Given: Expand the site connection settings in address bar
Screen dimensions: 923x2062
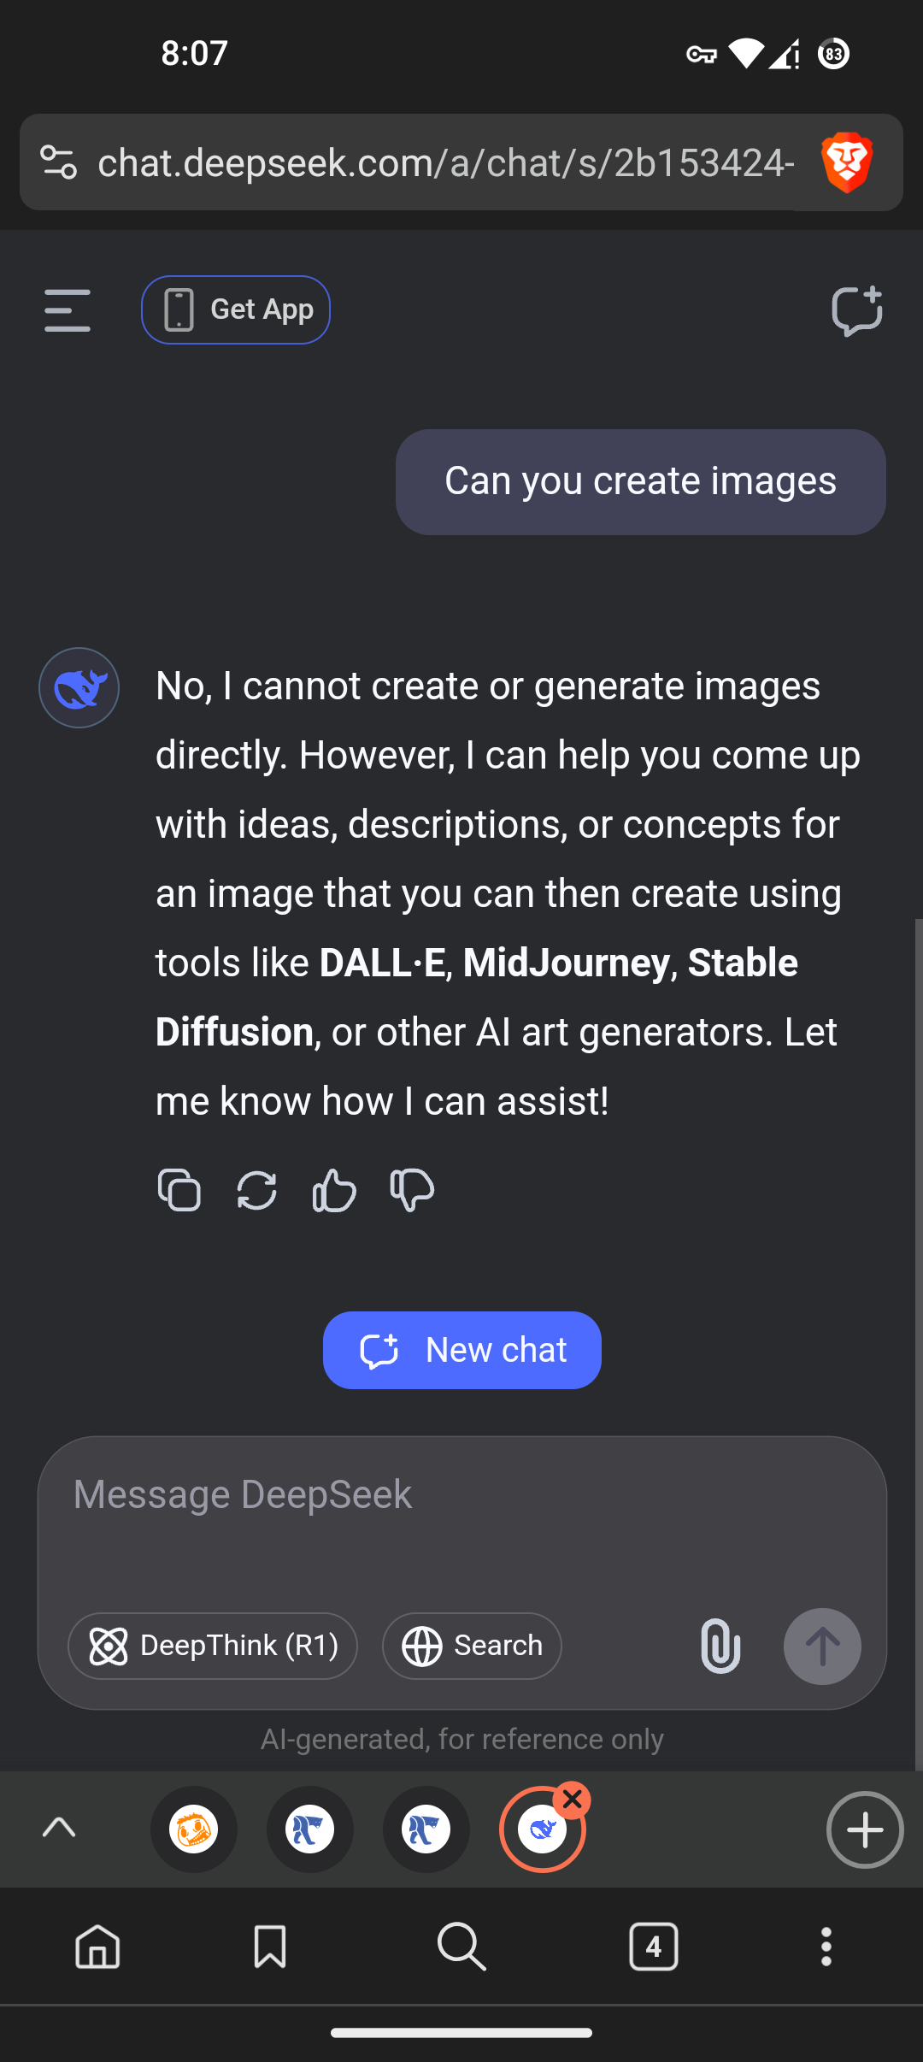Looking at the screenshot, I should pyautogui.click(x=57, y=162).
